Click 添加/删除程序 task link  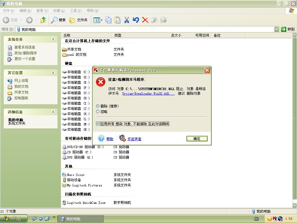[x=26, y=53]
